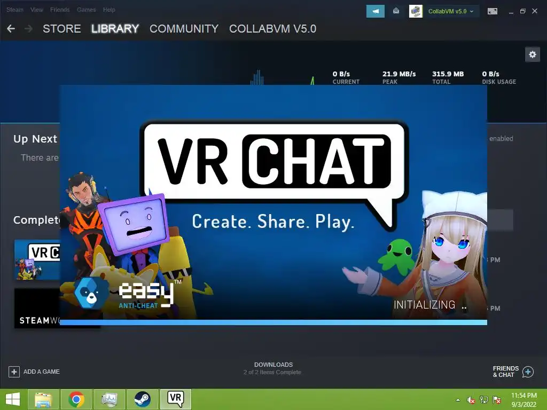Screen dimensions: 547x410
Task: Open the Action Center flag icon
Action: click(497, 400)
